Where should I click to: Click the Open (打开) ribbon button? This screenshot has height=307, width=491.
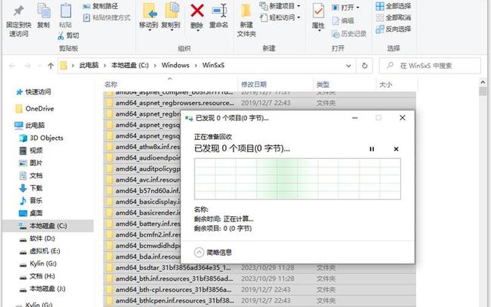(346, 7)
